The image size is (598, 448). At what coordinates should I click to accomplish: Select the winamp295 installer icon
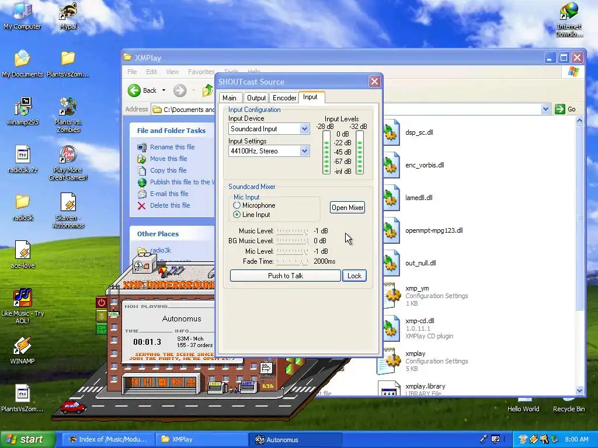[x=22, y=111]
